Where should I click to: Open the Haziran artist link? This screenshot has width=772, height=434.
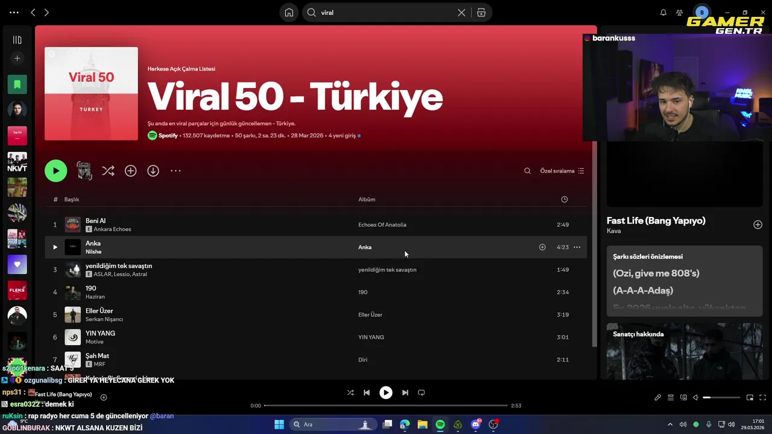[95, 297]
